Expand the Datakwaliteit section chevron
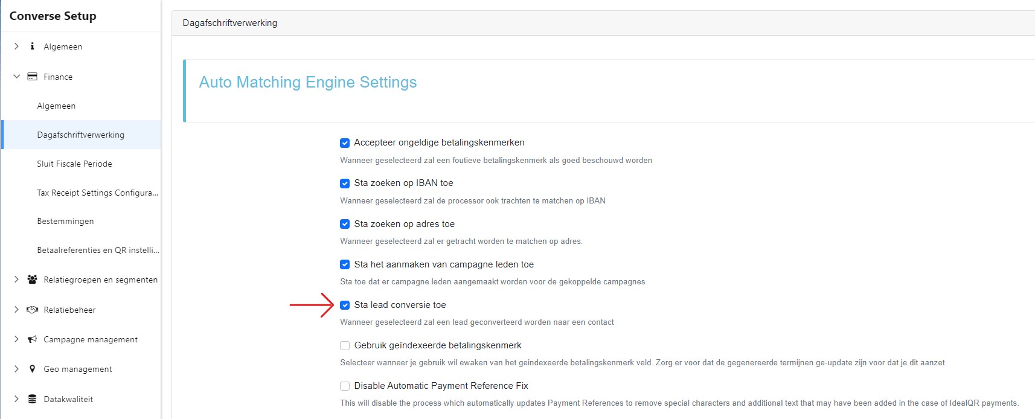Screen dimensions: 1035x419 click(x=17, y=399)
